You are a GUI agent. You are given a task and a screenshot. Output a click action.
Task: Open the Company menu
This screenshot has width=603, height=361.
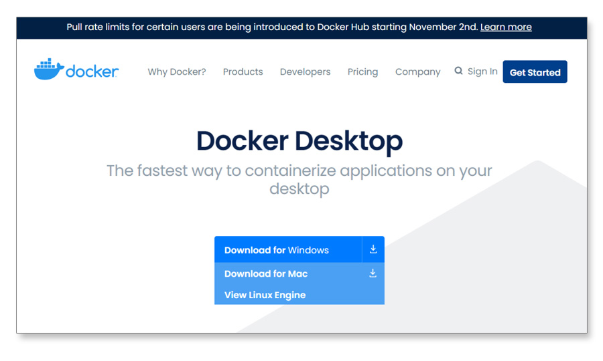click(x=417, y=72)
